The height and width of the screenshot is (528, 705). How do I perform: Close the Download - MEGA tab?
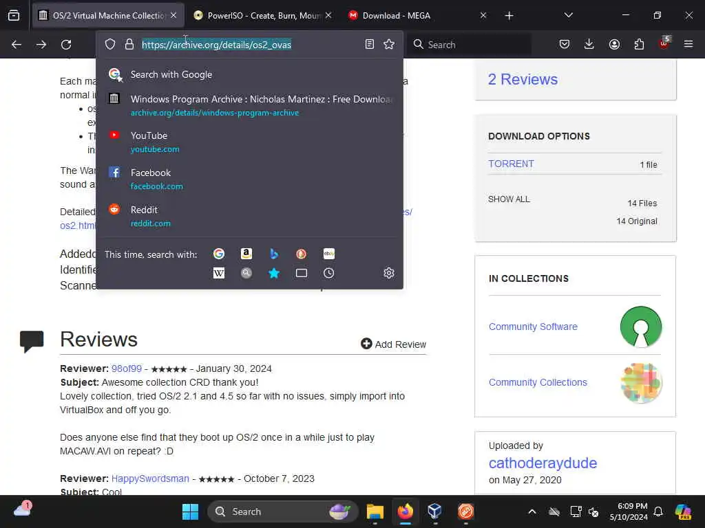483,15
